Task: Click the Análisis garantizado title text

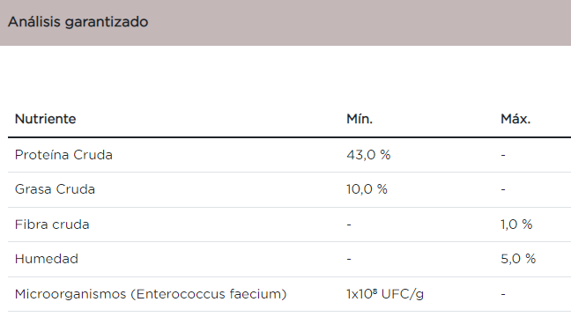Action: tap(78, 22)
